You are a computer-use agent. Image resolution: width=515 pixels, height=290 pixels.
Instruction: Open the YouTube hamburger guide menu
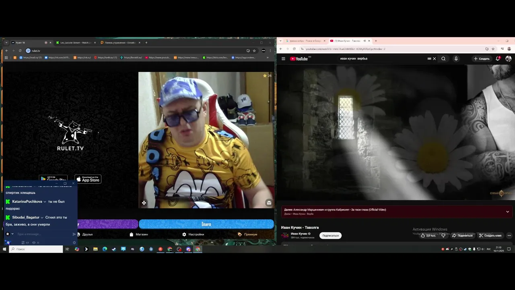coord(283,58)
